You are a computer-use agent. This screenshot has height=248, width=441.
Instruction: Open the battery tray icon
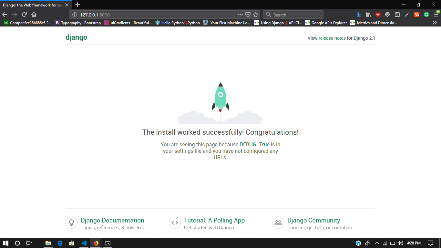point(393,243)
